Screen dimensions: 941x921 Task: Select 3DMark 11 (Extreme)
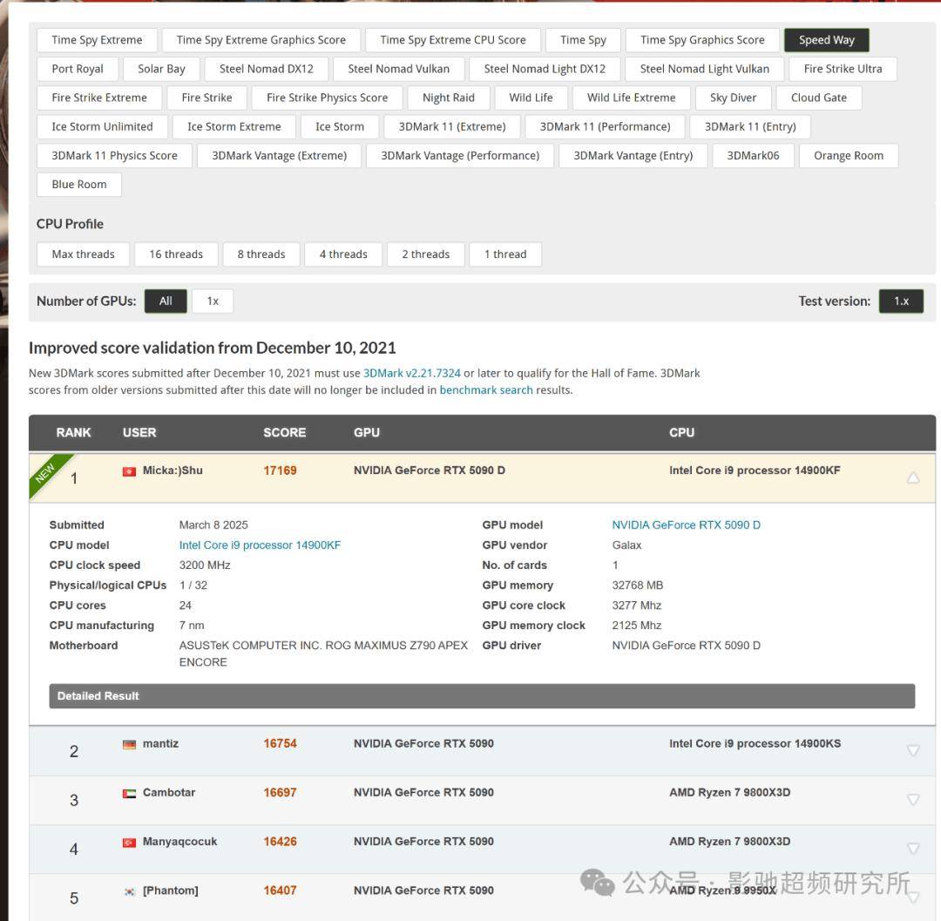[x=452, y=126]
